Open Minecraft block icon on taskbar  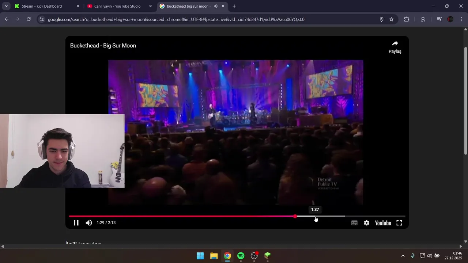tap(268, 256)
